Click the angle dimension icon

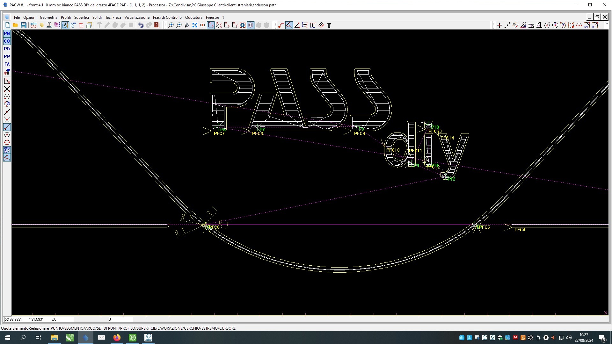[x=297, y=25]
